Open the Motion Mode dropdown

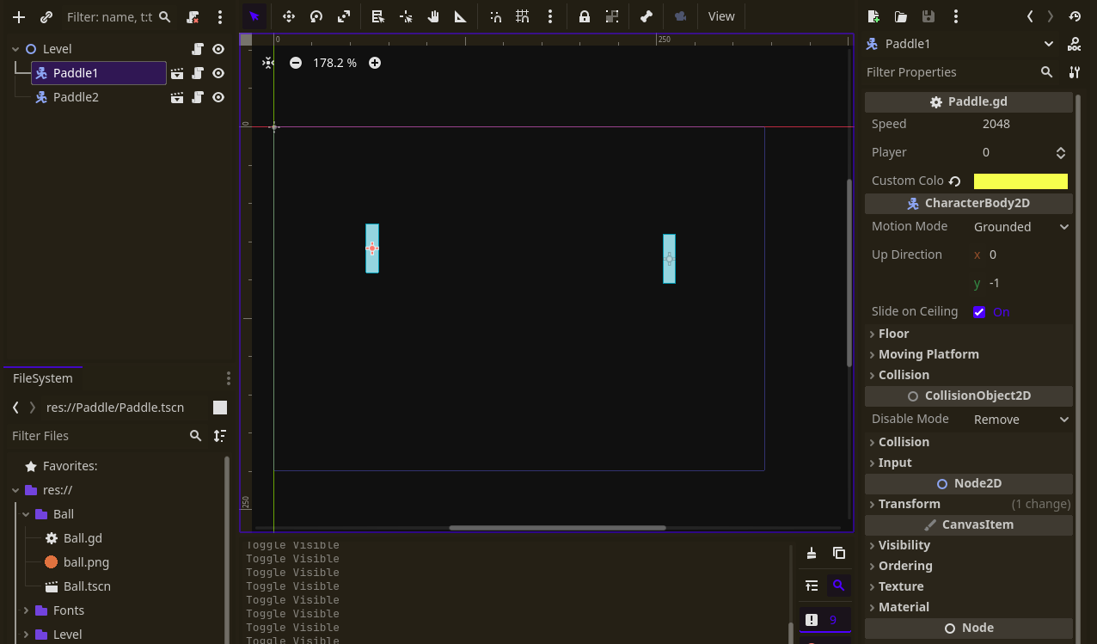tap(1020, 226)
